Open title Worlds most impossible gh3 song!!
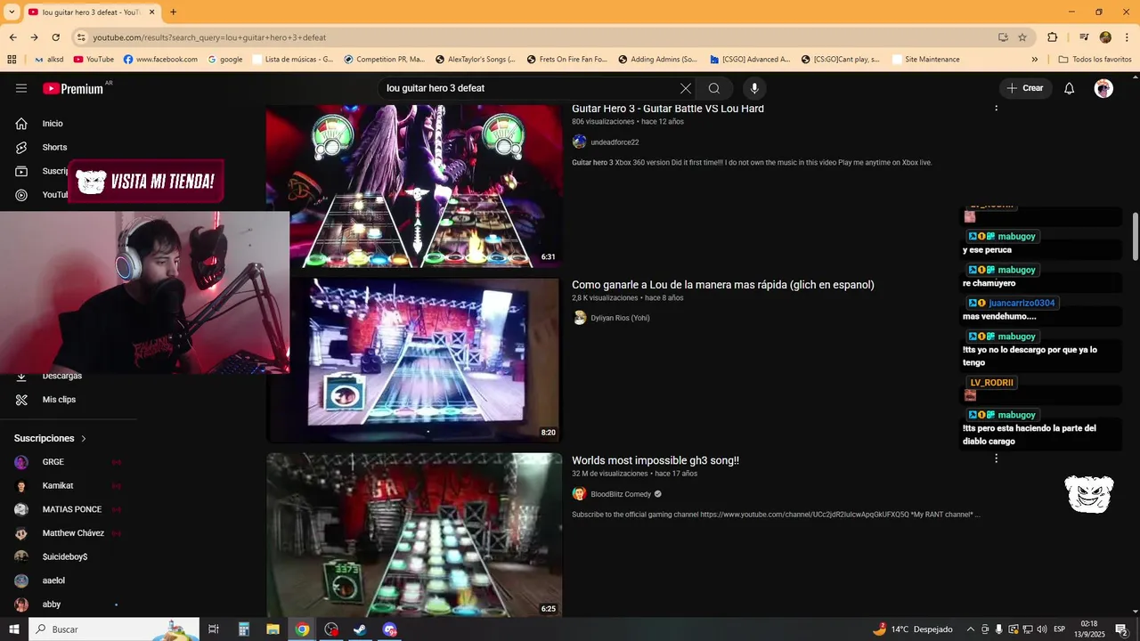 point(655,460)
